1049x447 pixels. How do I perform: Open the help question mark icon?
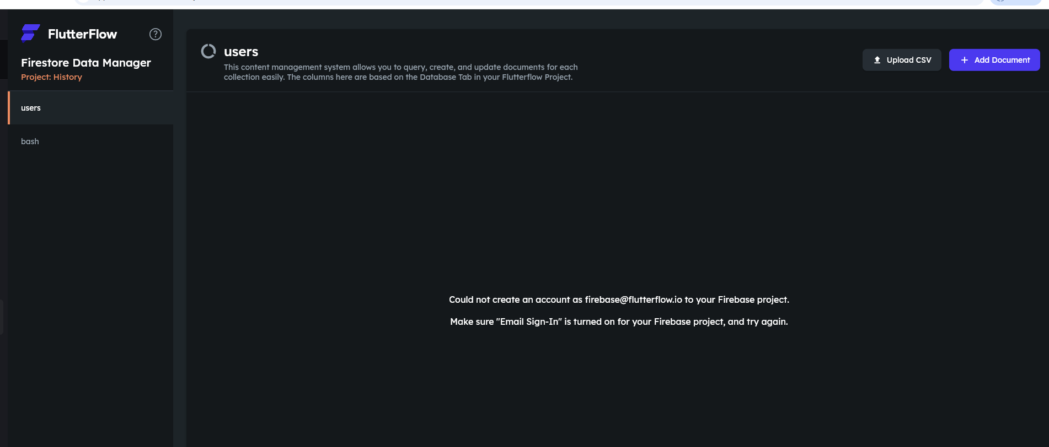pos(156,34)
